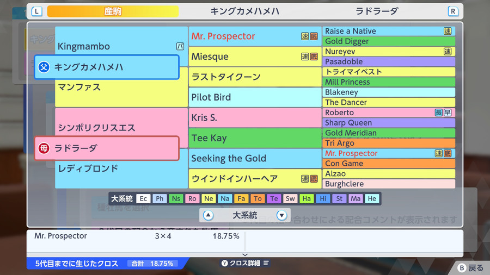490x275 pixels.
Task: Switch to the キングカメハメハ tab
Action: point(244,11)
